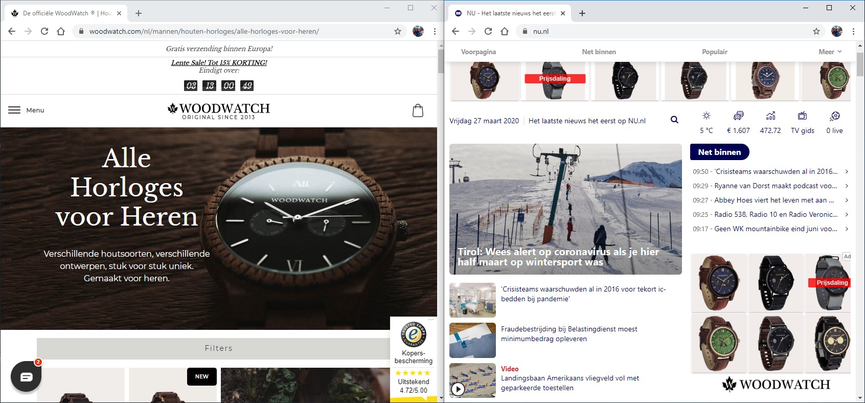Click forward arrow in NU.nl browser window
Image resolution: width=865 pixels, height=403 pixels.
[472, 31]
